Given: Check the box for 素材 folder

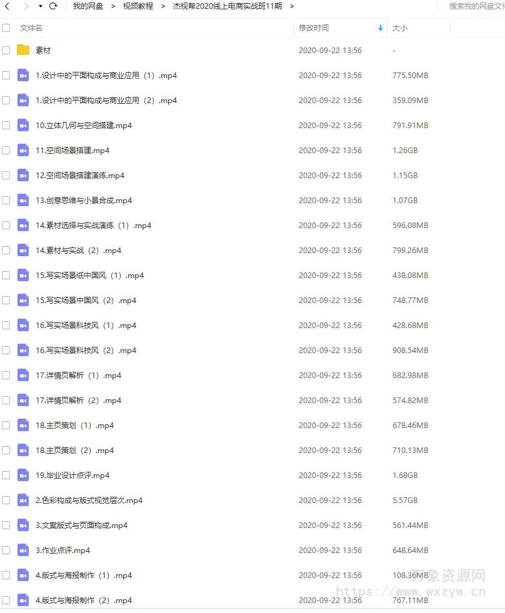Looking at the screenshot, I should pos(6,51).
